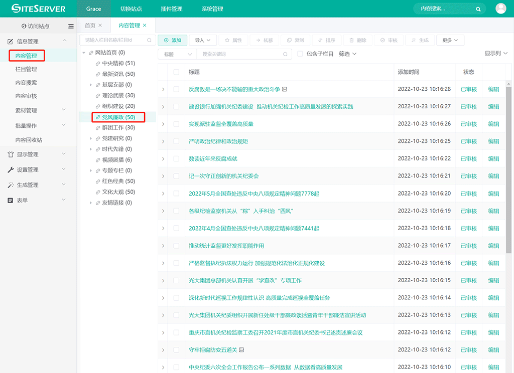Screen dimensions: 514x373
Task: Click image icon beside 守牢拒腐防变五道关
Action: 241,350
